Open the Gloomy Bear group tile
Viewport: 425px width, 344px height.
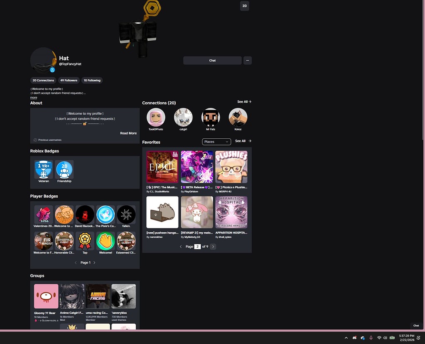tap(46, 296)
